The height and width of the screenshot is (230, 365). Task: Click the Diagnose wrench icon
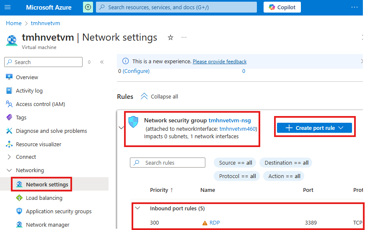9,131
